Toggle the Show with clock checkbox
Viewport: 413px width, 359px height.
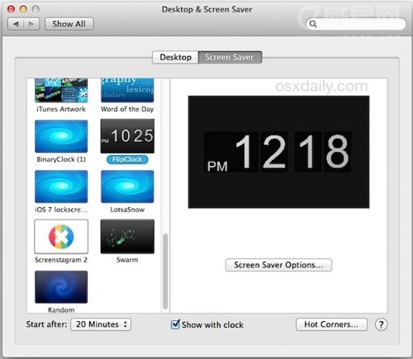click(x=175, y=324)
